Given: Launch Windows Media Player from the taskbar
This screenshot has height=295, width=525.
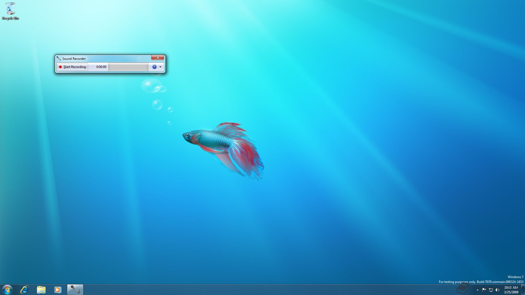Looking at the screenshot, I should [x=58, y=290].
